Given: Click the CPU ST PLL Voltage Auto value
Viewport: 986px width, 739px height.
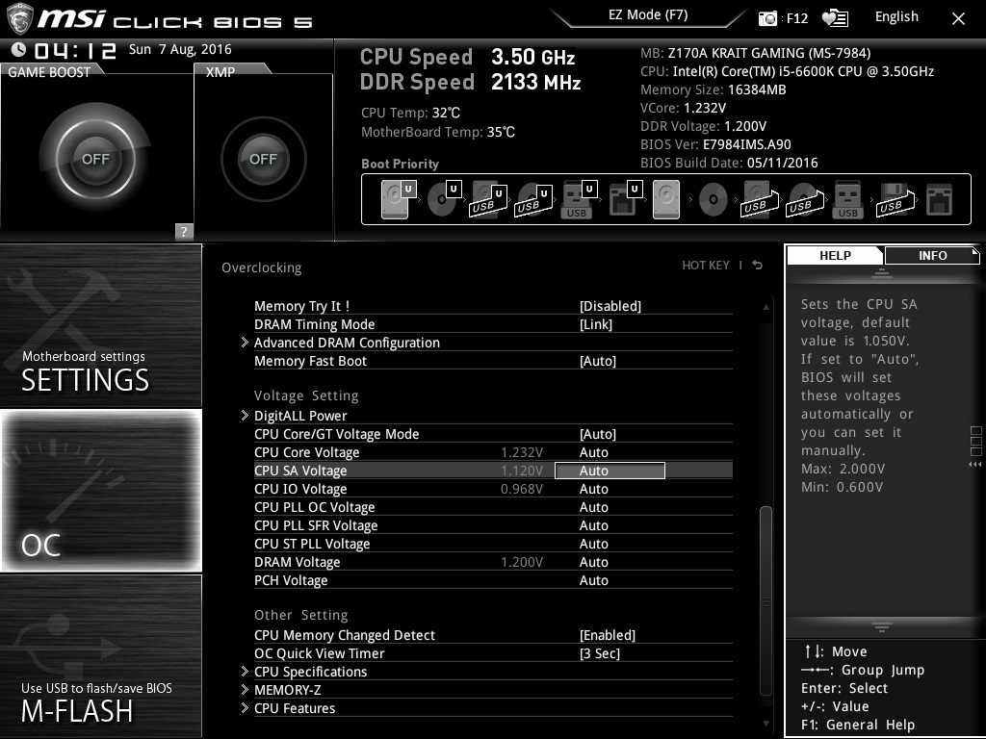Looking at the screenshot, I should pyautogui.click(x=593, y=543).
